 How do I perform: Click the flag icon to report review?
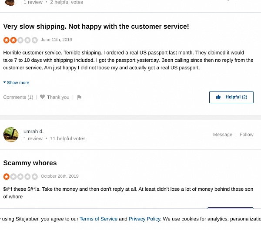tap(79, 98)
